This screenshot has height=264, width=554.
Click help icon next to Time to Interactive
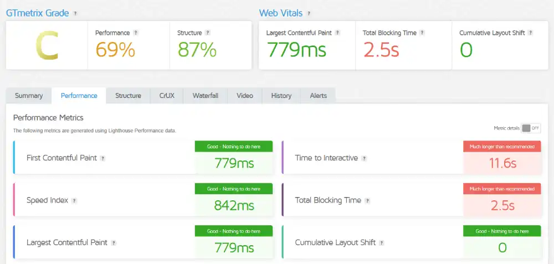point(364,158)
